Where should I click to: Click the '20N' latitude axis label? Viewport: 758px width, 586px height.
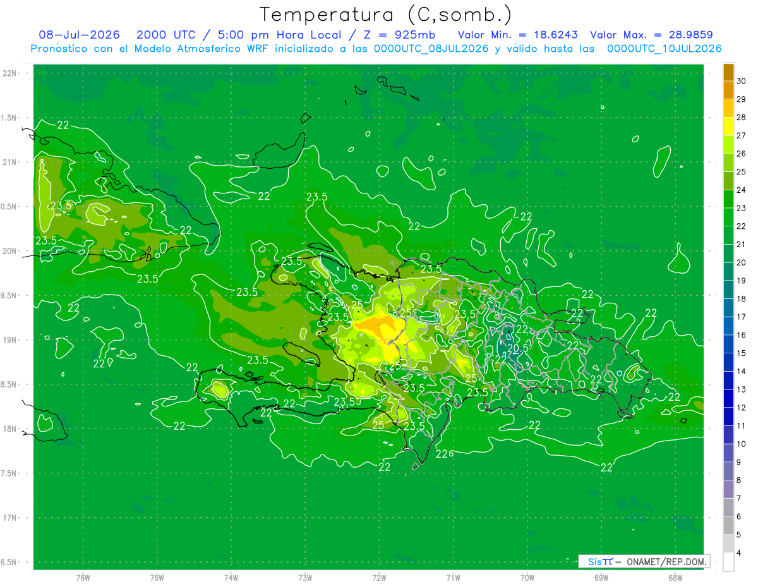click(x=10, y=251)
